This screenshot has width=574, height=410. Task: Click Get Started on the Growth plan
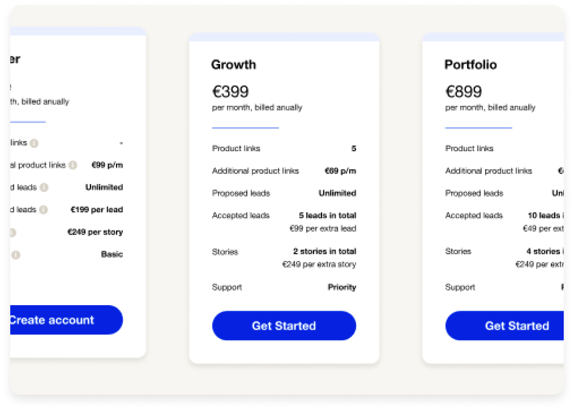(284, 326)
